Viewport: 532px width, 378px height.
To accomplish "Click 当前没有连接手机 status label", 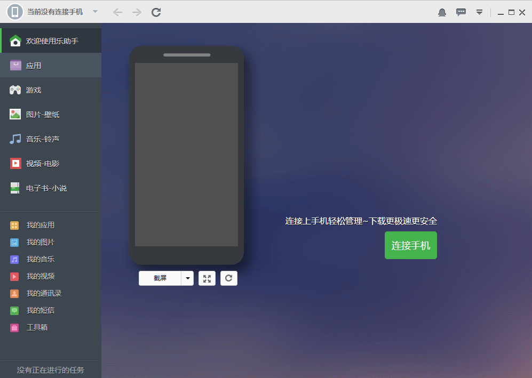I will click(x=55, y=12).
